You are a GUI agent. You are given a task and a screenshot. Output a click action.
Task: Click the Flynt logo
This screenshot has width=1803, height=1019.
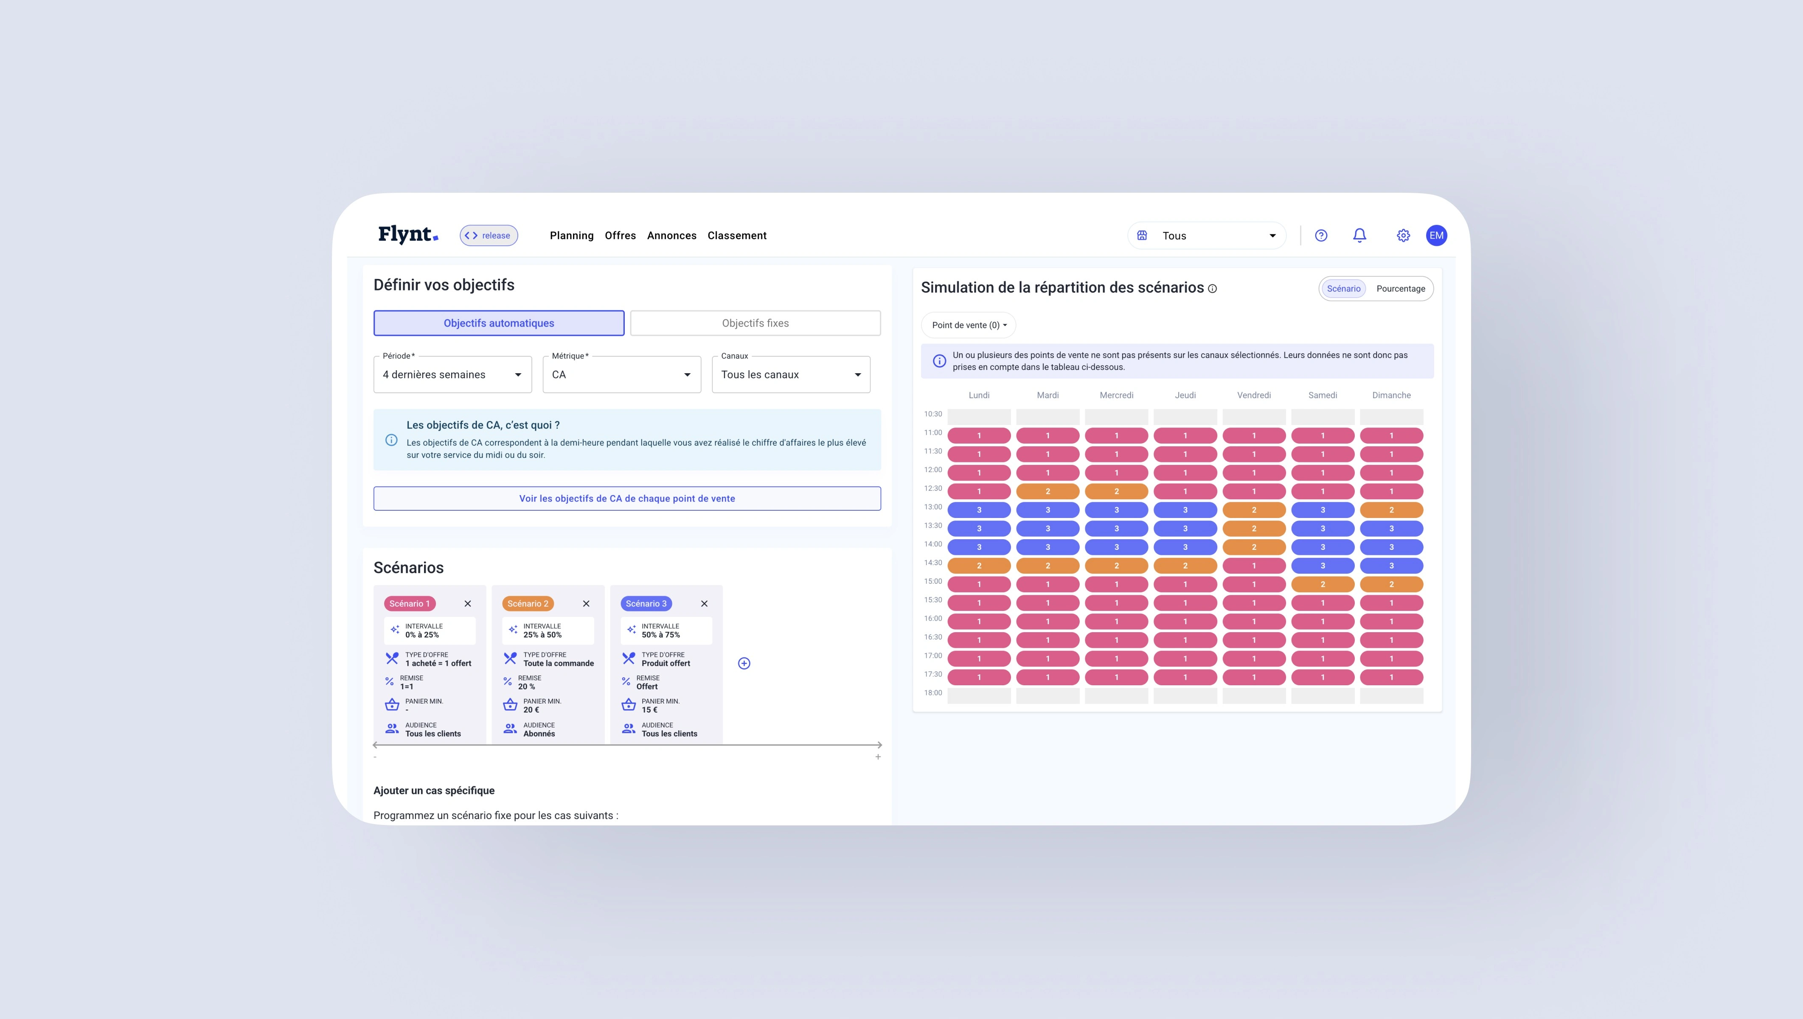pyautogui.click(x=408, y=235)
